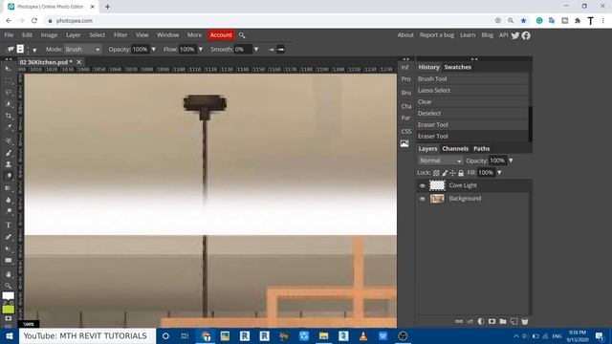Click the red Account button
Viewport: 612px width, 344px height.
point(221,35)
